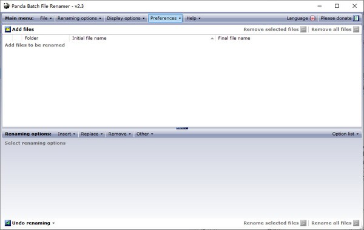Click the Rename all files icon
The image size is (364, 230).
tap(356, 223)
